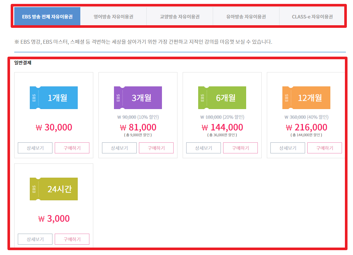This screenshot has height=255, width=353.
Task: Buy the 24시간 pass with 구매하기
Action: pos(72,239)
